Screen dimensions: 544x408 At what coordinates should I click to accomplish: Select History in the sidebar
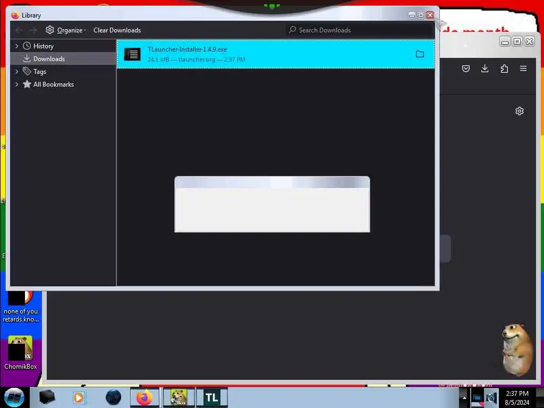click(44, 46)
